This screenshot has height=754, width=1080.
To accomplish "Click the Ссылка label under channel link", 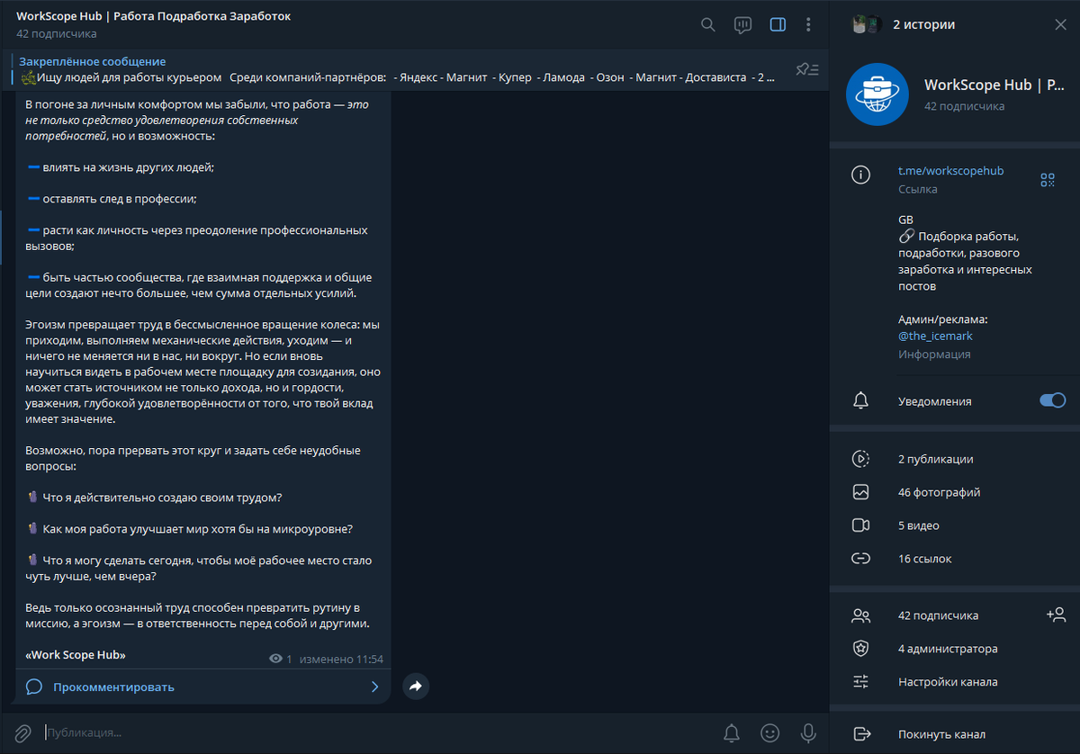I will click(x=918, y=190).
